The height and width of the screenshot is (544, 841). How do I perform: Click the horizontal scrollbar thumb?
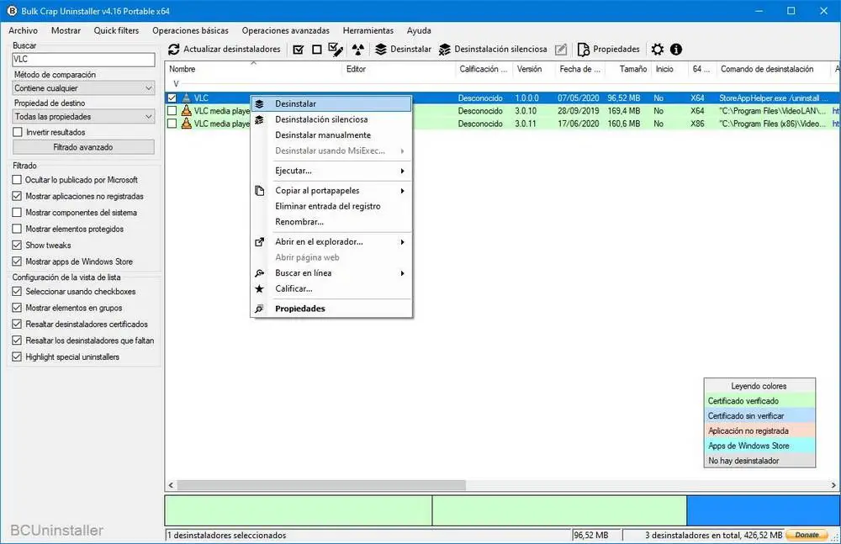[321, 485]
